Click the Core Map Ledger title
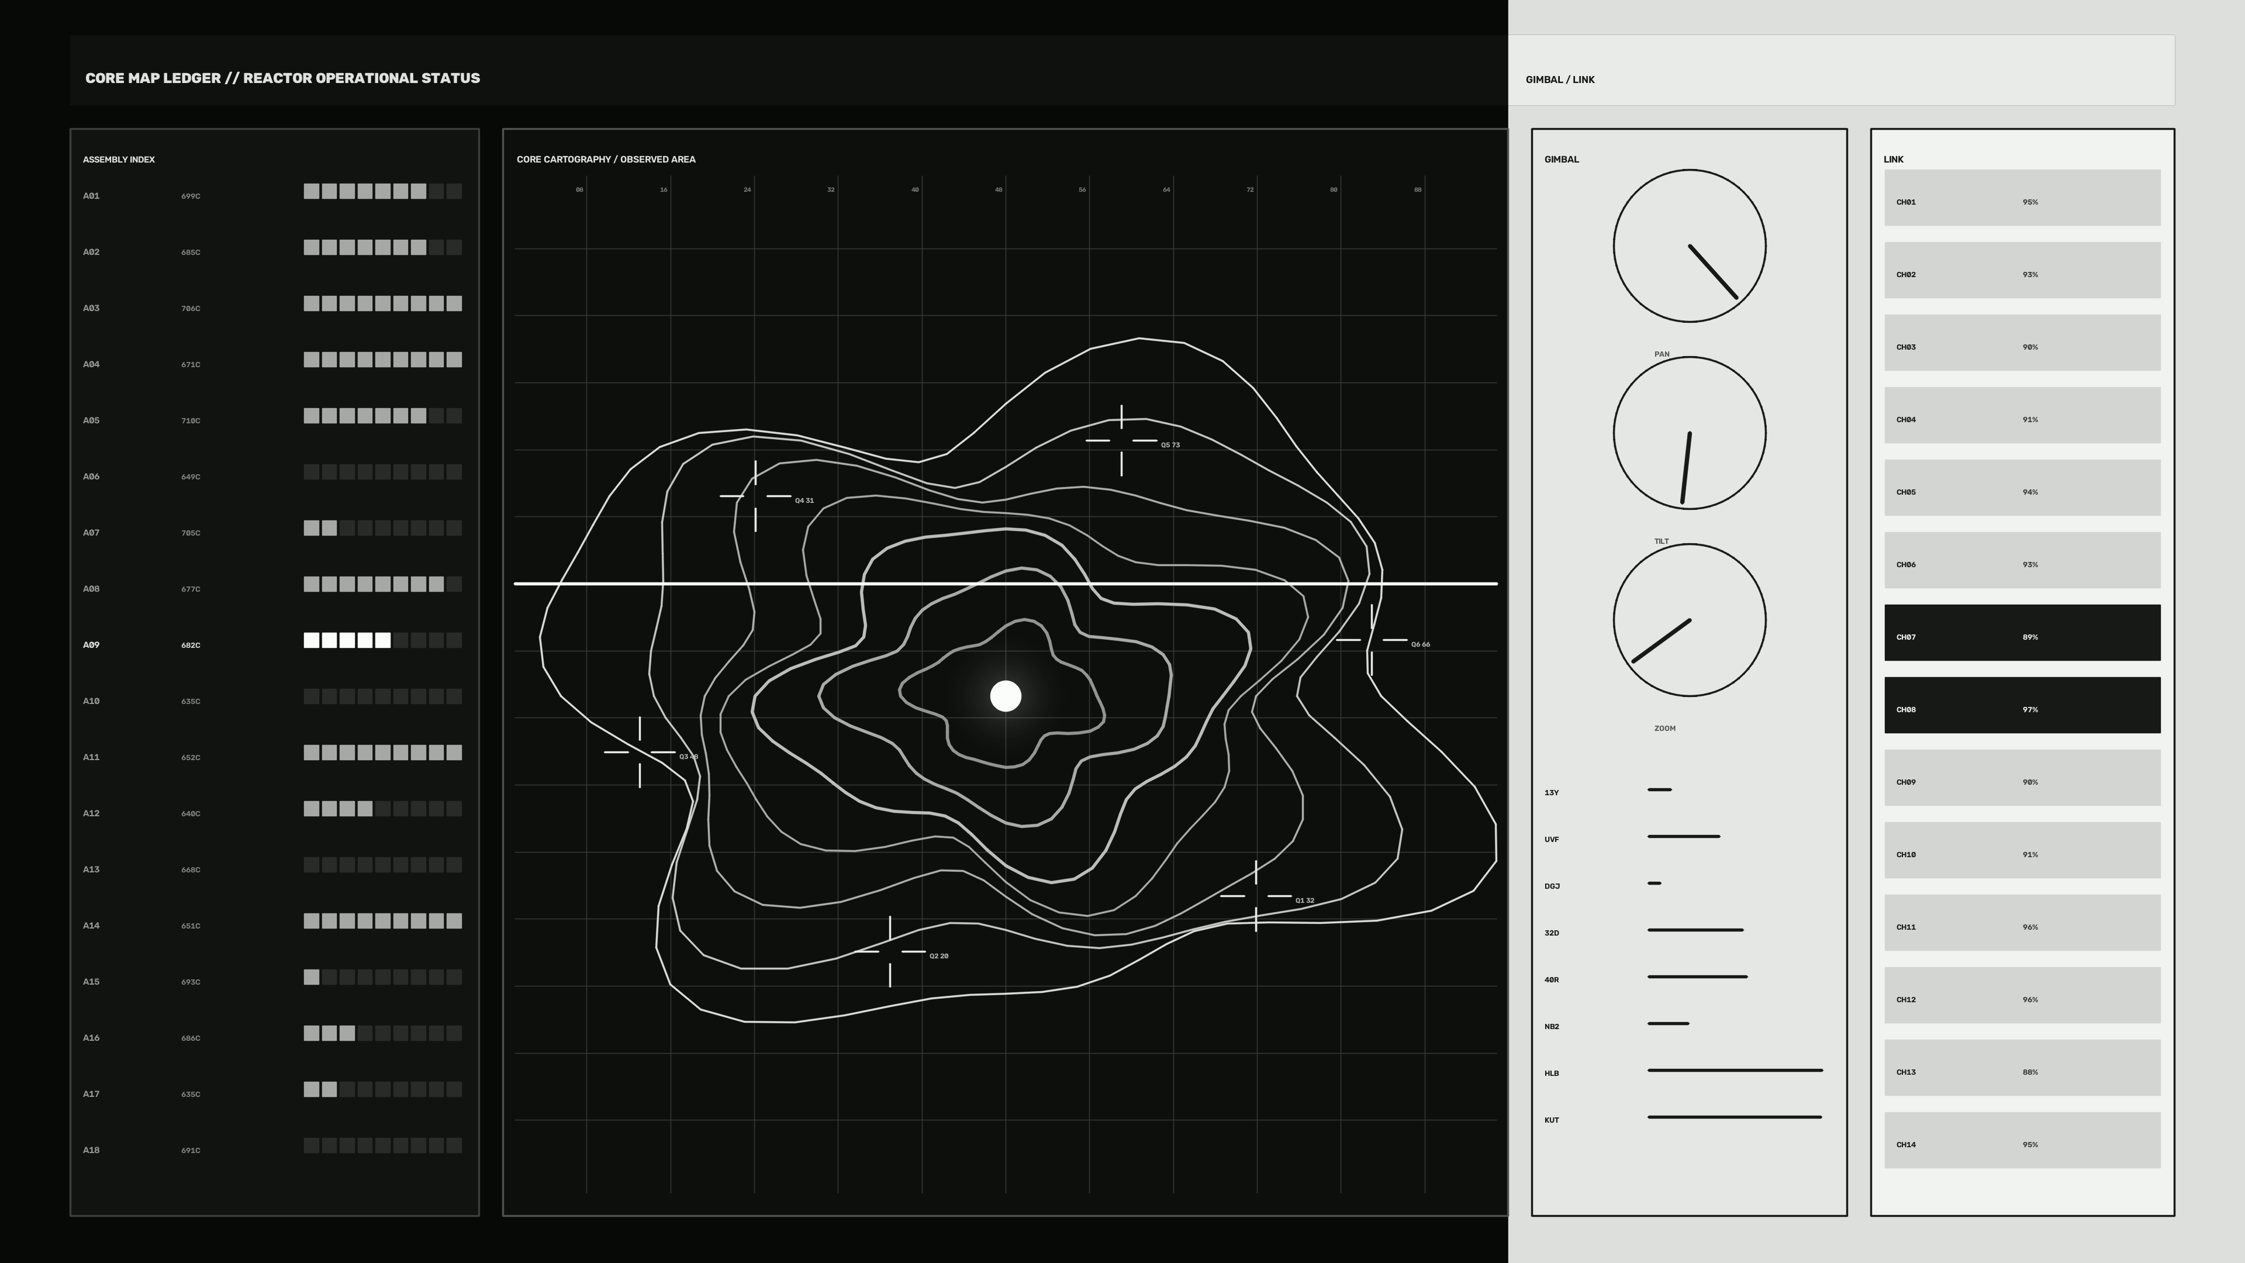This screenshot has height=1263, width=2245. [282, 78]
